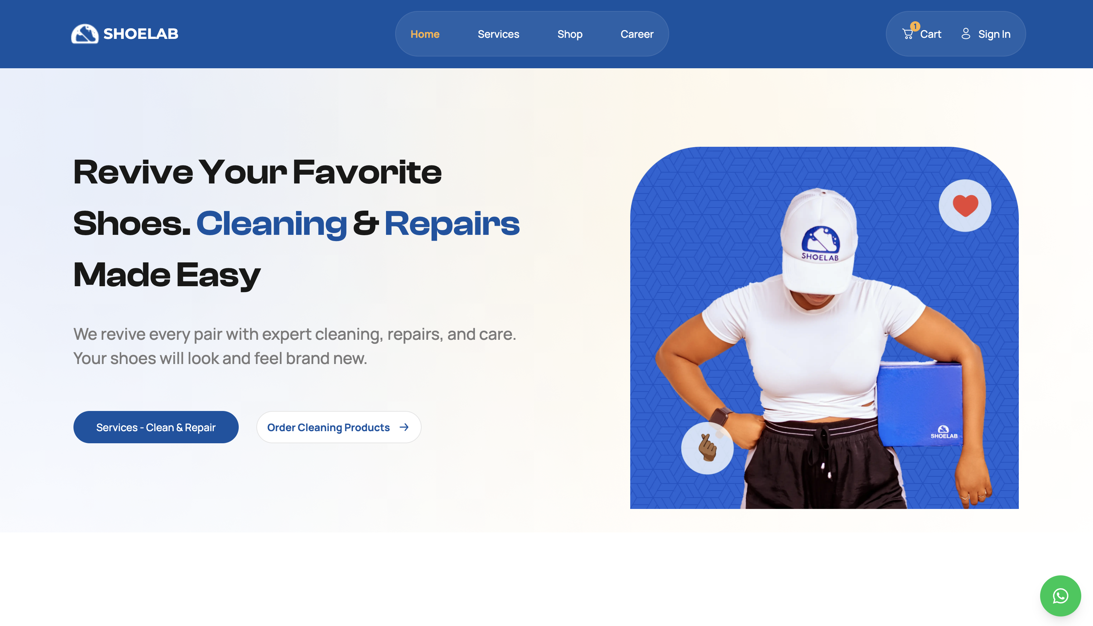Open the shopping cart icon
This screenshot has height=626, width=1093.
tap(908, 34)
